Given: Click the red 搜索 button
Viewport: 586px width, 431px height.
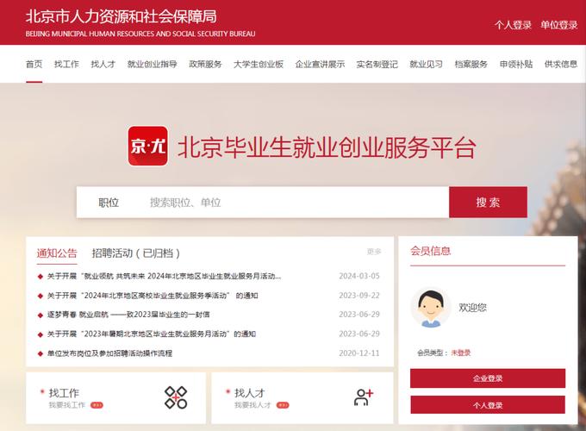Looking at the screenshot, I should [488, 203].
